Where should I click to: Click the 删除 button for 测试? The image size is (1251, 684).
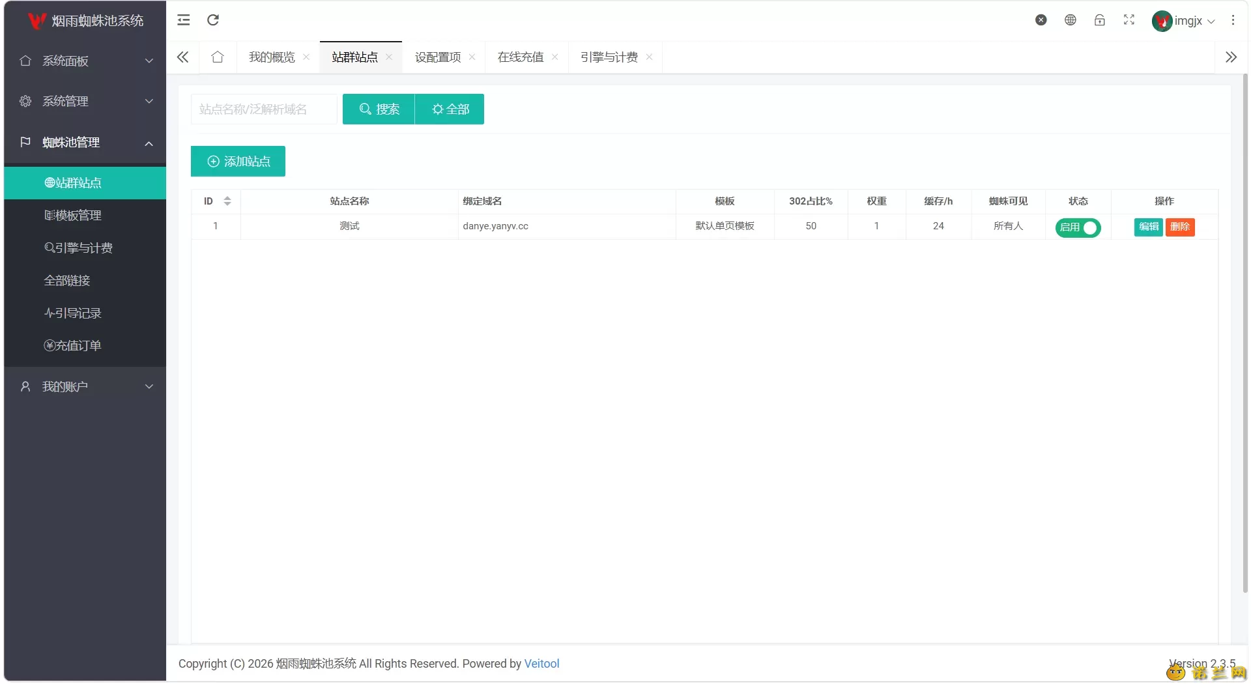click(1180, 227)
